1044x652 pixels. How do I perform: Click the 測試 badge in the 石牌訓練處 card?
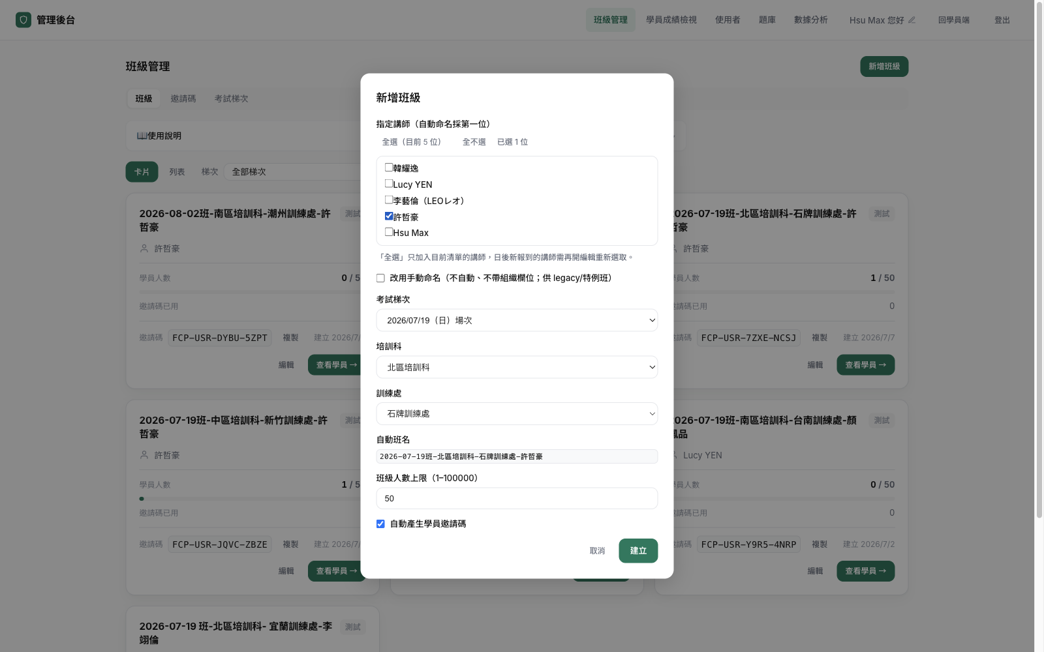coord(882,214)
